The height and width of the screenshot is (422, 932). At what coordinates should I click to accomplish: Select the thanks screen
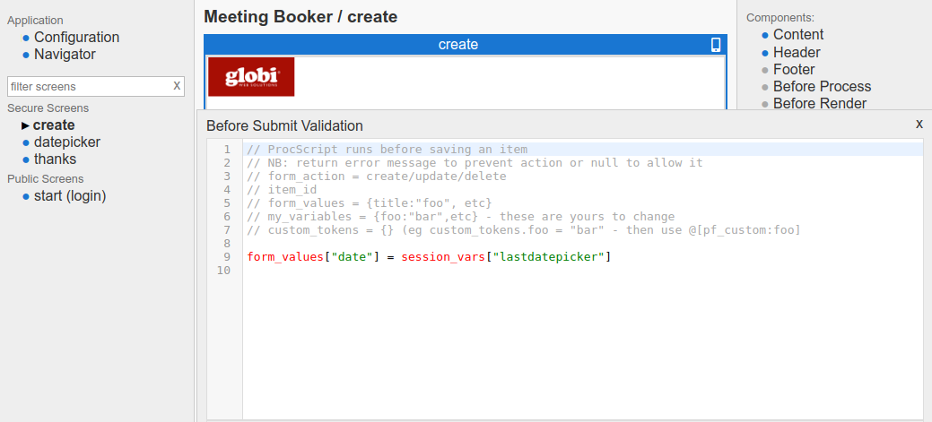[55, 159]
